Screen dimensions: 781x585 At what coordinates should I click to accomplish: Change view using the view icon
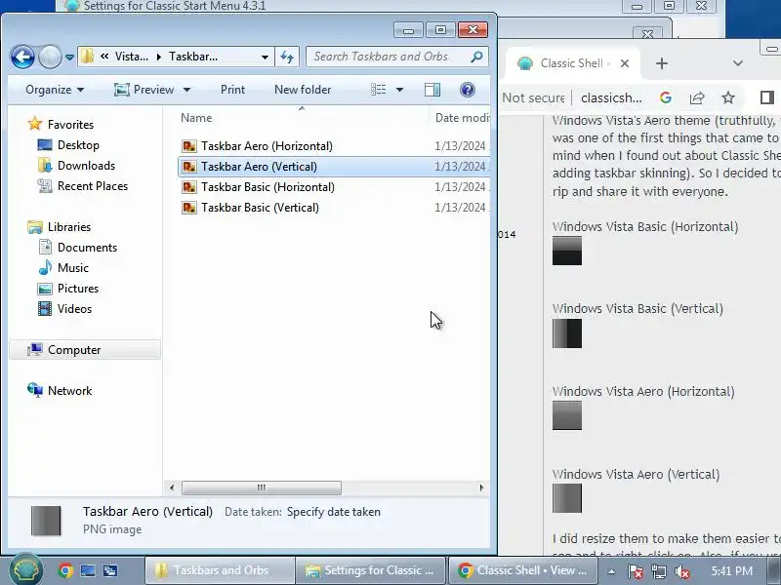[x=379, y=90]
